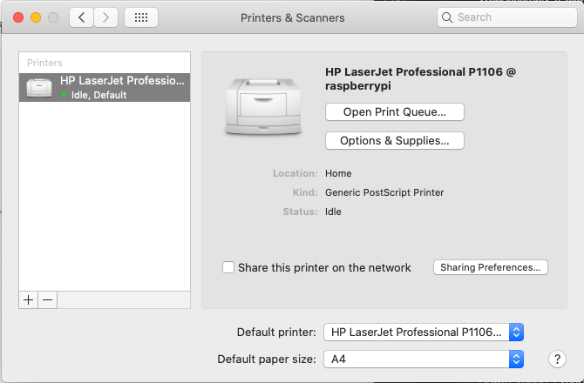Open help with the question mark button
Viewport: 584px width, 383px height.
point(558,359)
